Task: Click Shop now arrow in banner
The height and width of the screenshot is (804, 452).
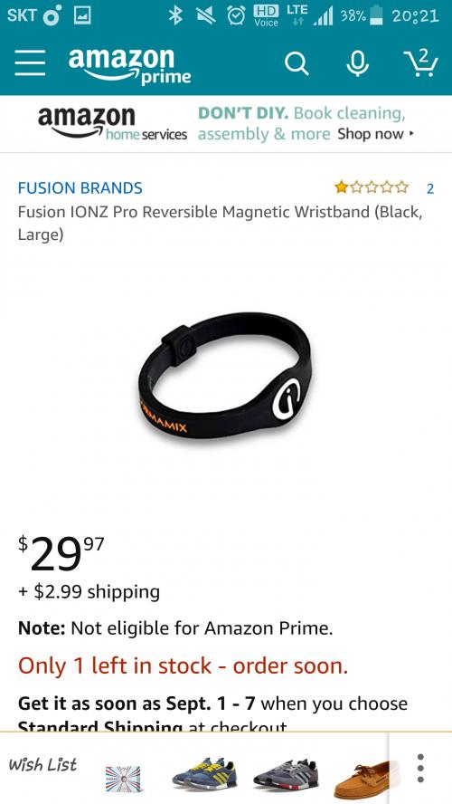Action: [x=375, y=134]
